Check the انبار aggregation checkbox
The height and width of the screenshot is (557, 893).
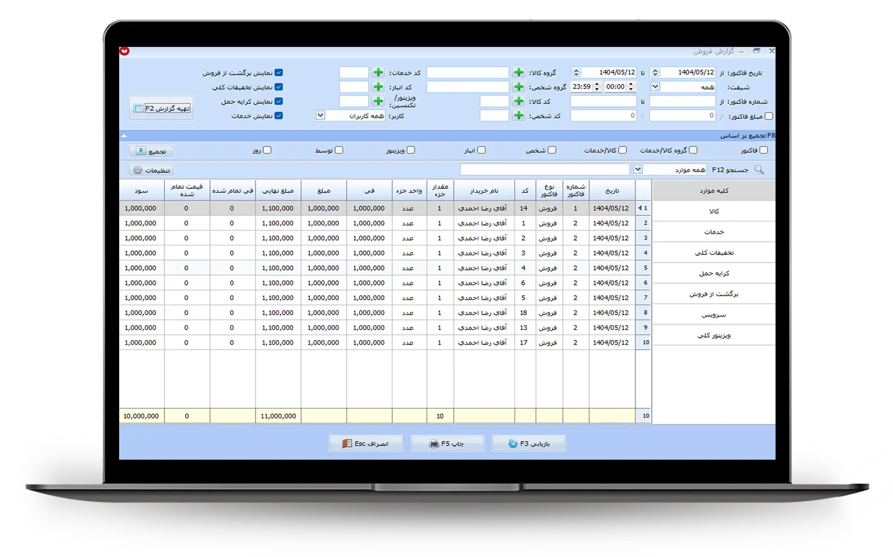click(x=481, y=150)
